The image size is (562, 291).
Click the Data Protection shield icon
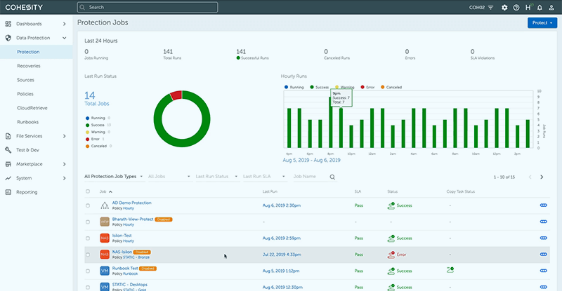coord(8,38)
